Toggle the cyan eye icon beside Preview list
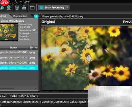 coord(36,16)
